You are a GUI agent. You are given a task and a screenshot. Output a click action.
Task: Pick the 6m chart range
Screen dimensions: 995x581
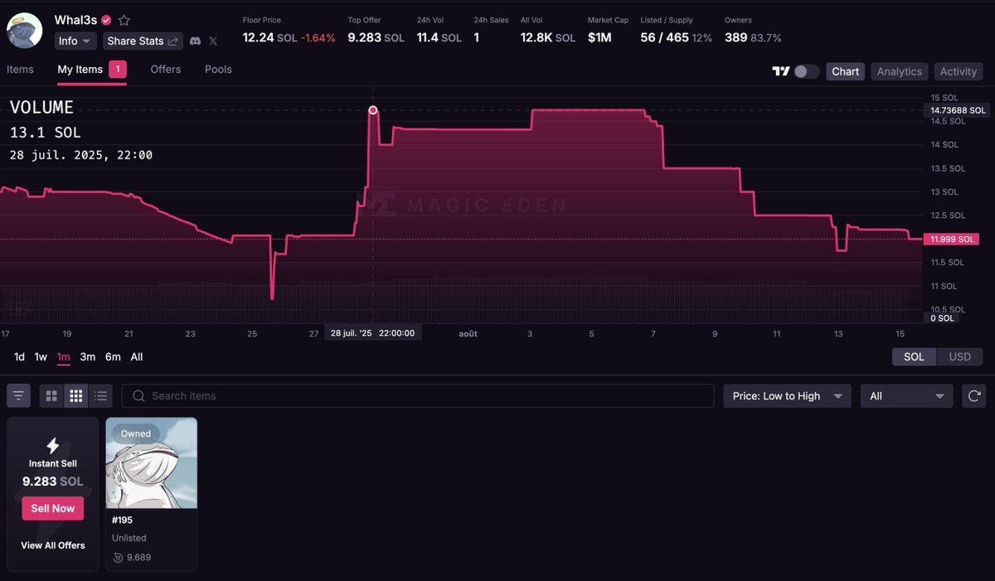(x=113, y=357)
